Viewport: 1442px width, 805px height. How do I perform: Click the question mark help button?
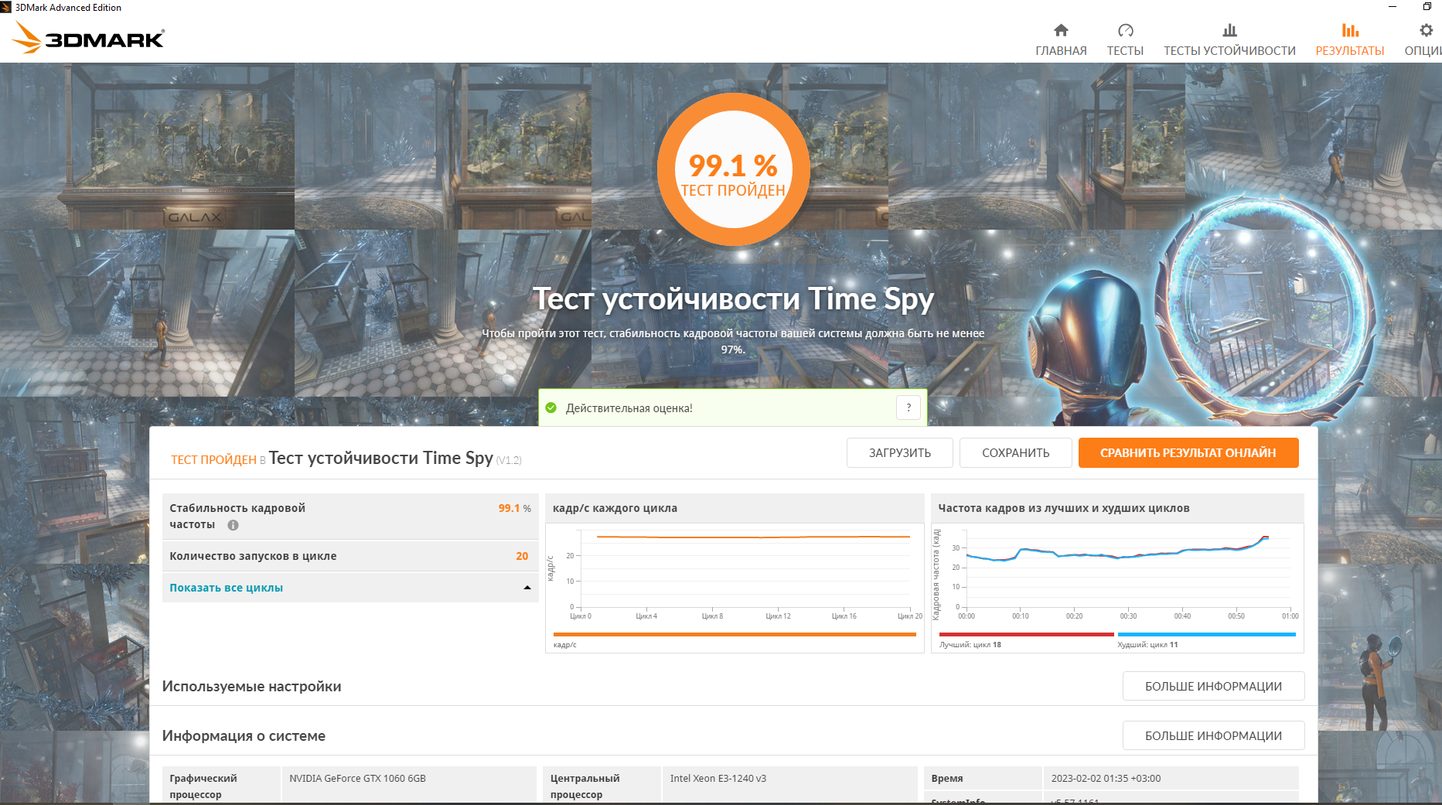[x=908, y=408]
